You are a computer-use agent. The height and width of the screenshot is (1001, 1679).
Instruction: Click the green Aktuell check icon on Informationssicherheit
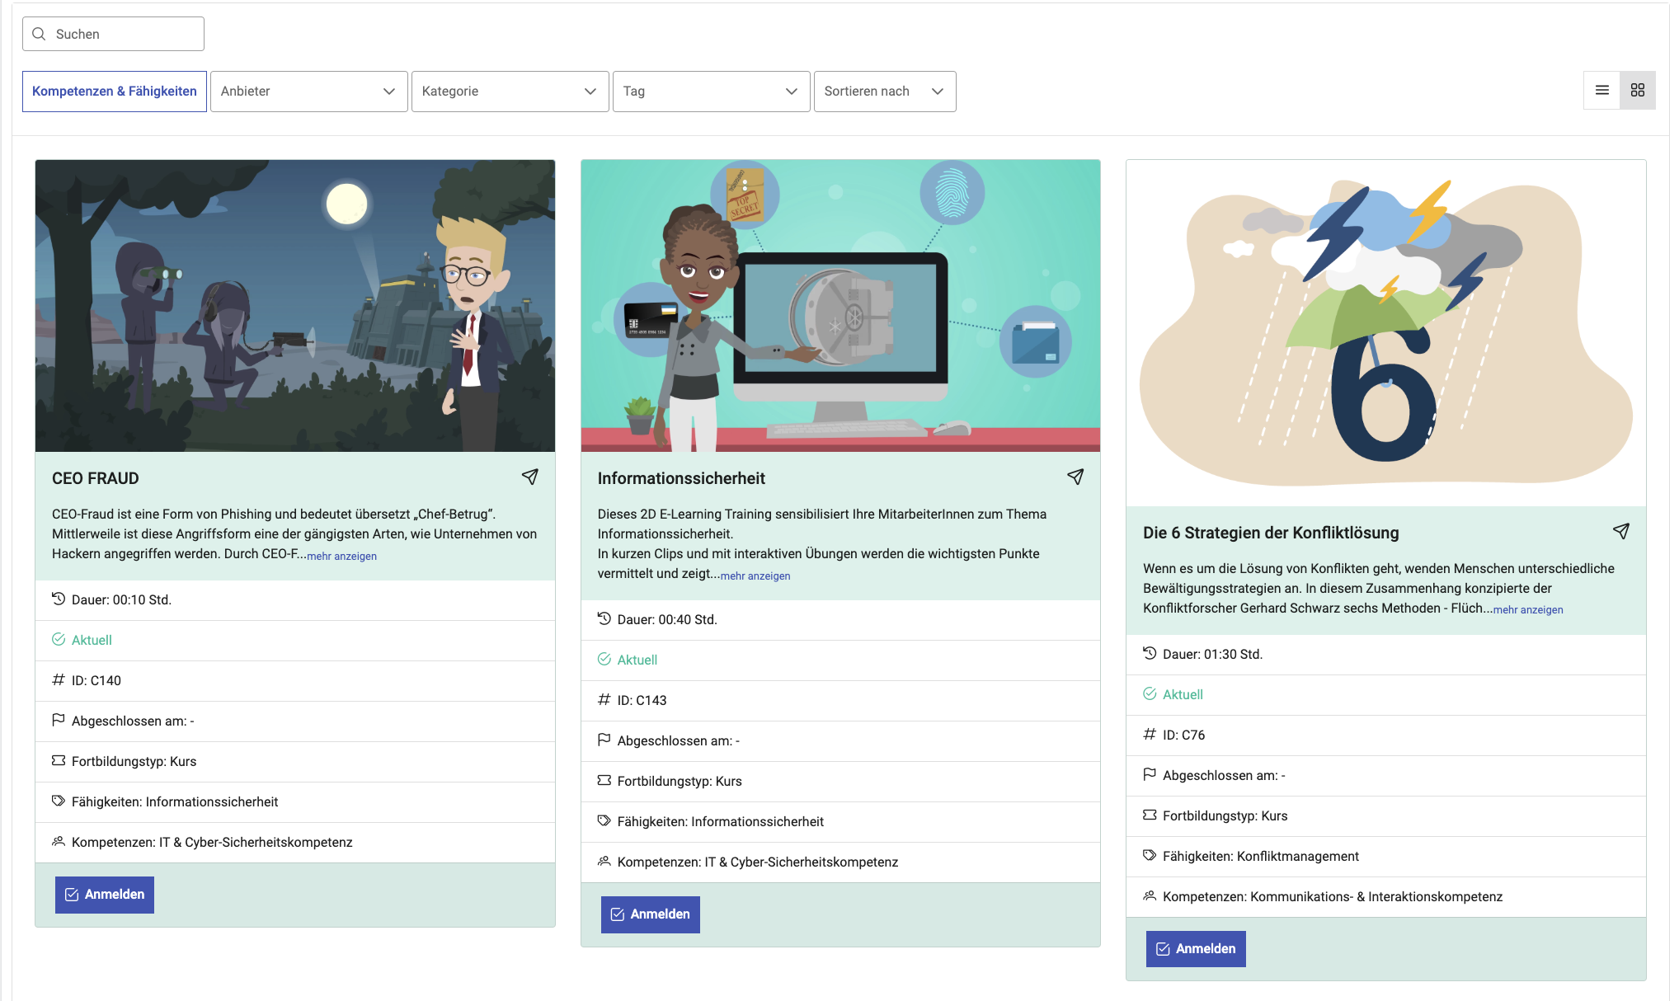tap(604, 659)
